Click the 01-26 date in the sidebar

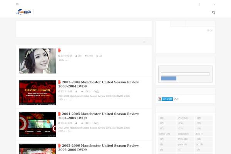(x=209, y=30)
